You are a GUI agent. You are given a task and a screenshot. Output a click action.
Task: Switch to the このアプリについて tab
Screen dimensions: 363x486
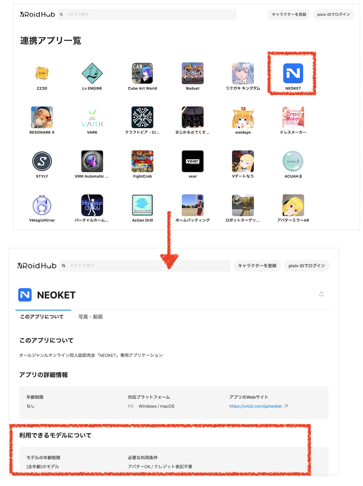coord(42,317)
